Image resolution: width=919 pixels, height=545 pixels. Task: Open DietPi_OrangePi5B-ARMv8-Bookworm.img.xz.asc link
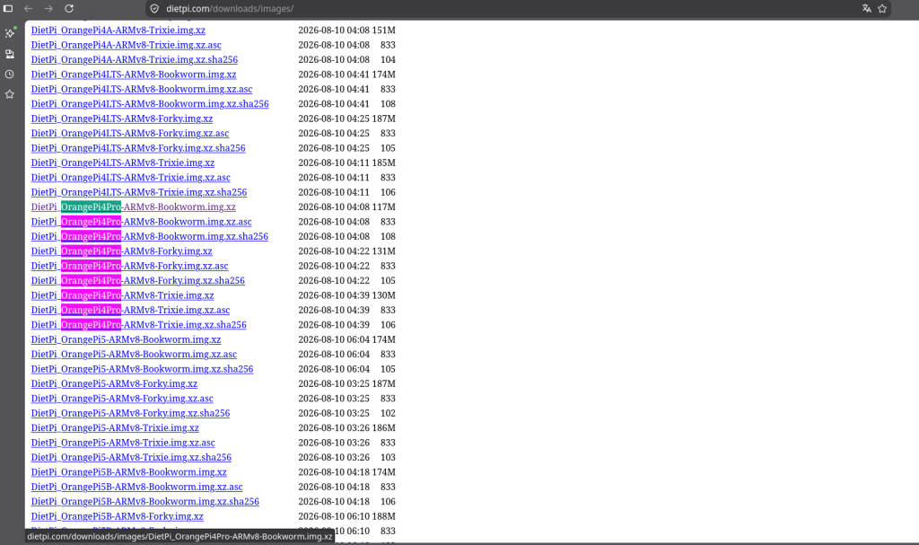(136, 487)
